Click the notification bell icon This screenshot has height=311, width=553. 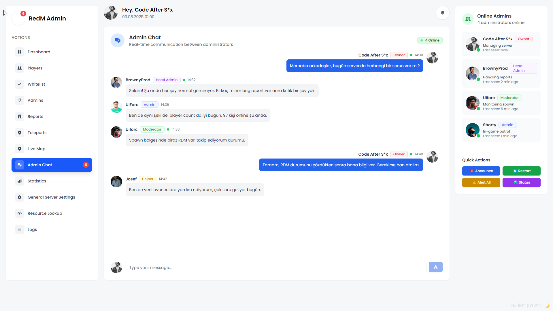(x=442, y=13)
